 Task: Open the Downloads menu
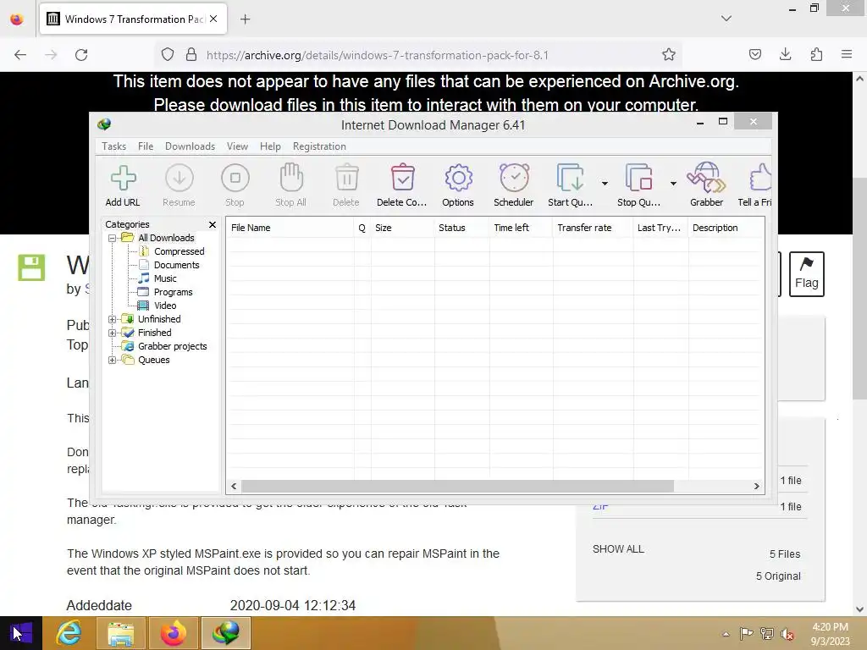[190, 146]
